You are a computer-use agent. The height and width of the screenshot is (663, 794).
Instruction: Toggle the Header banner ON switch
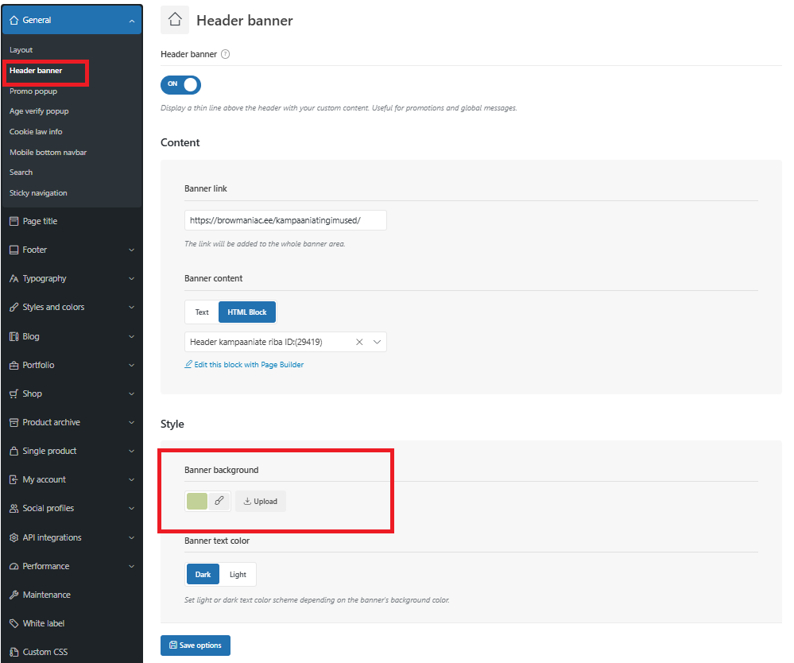pos(180,84)
